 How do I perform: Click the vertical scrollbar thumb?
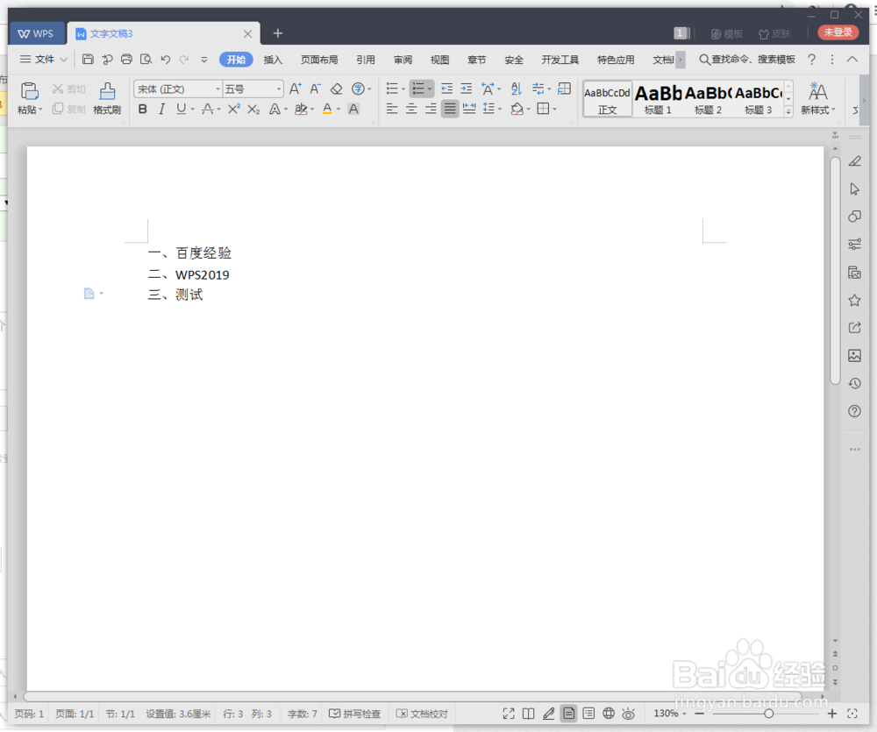835,271
